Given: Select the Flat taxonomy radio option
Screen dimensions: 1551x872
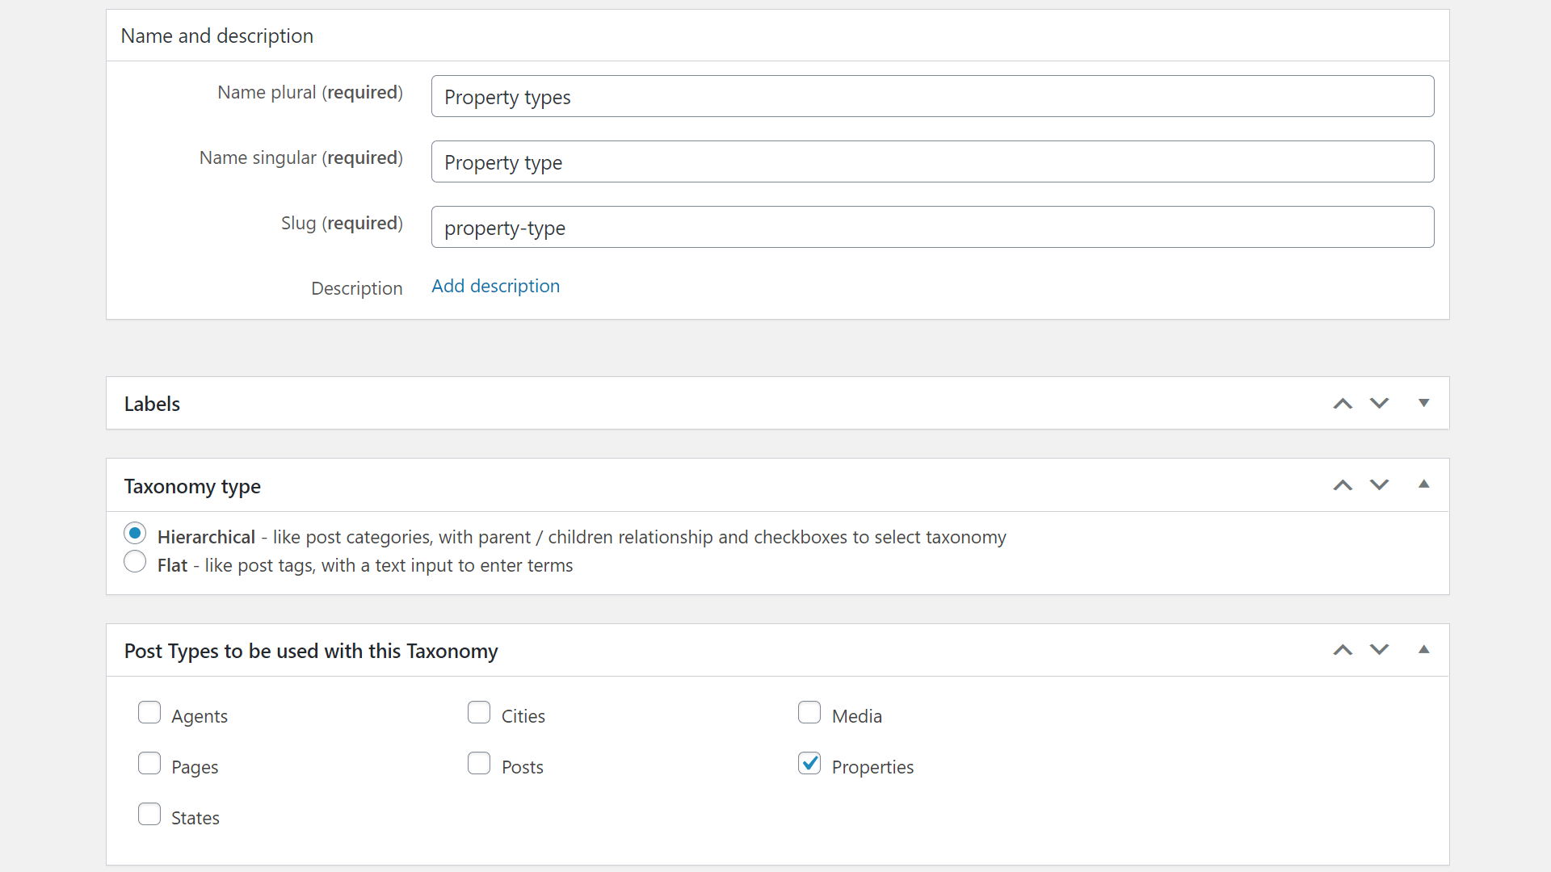Looking at the screenshot, I should click(x=135, y=562).
